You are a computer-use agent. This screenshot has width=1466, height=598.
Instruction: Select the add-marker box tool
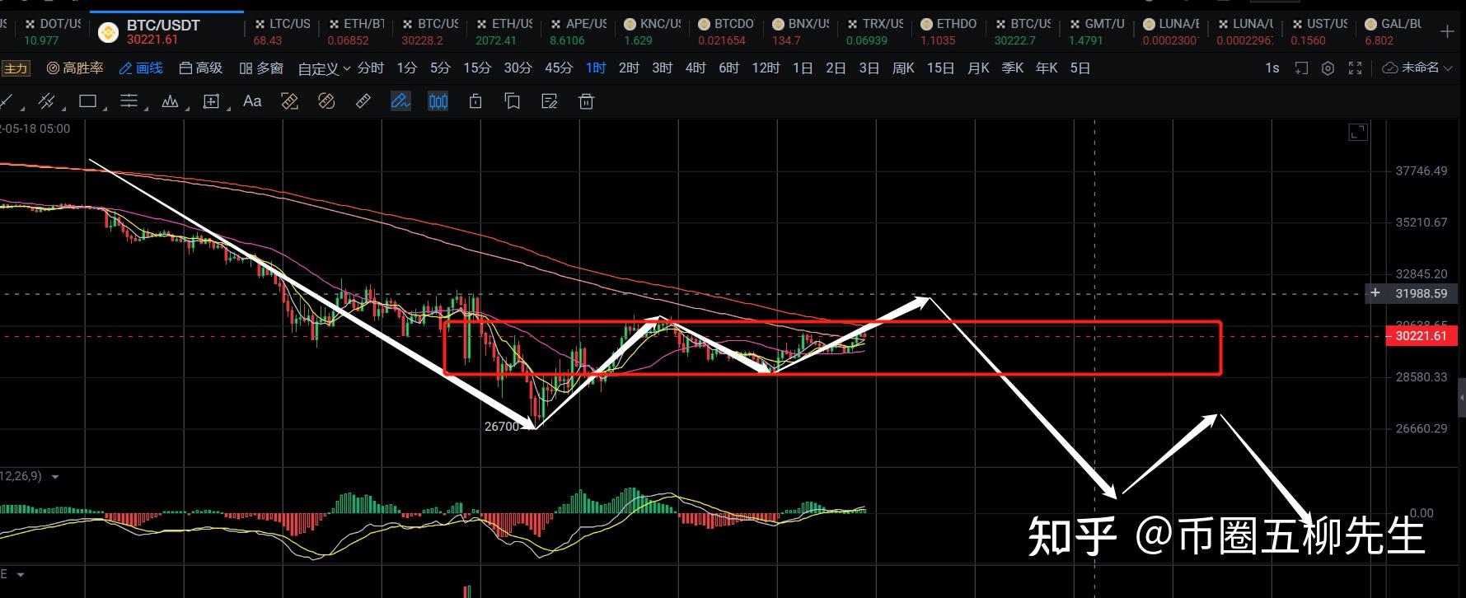coord(212,101)
